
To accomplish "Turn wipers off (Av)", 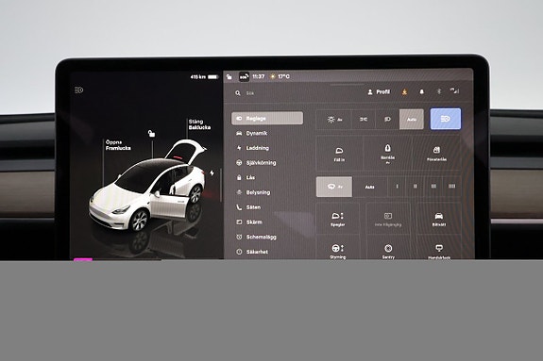I will (x=334, y=187).
